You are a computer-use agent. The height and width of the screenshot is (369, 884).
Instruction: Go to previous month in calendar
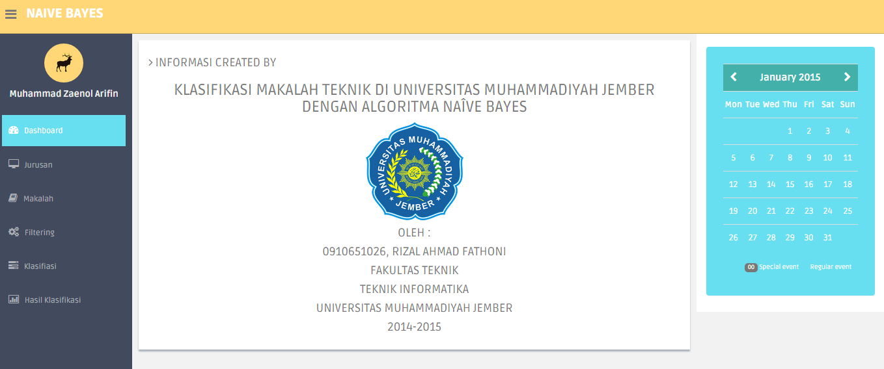[734, 77]
